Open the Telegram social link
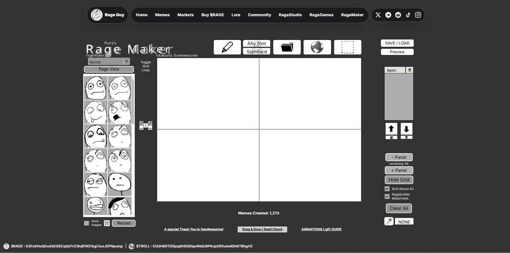This screenshot has width=510, height=253. (388, 15)
